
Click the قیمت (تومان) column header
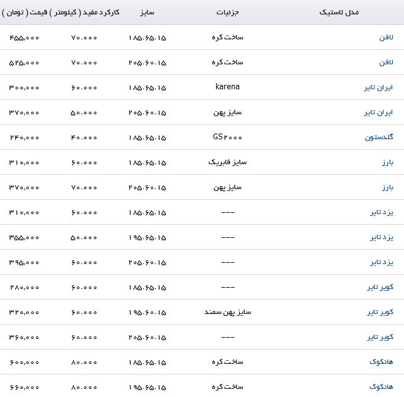(x=24, y=12)
